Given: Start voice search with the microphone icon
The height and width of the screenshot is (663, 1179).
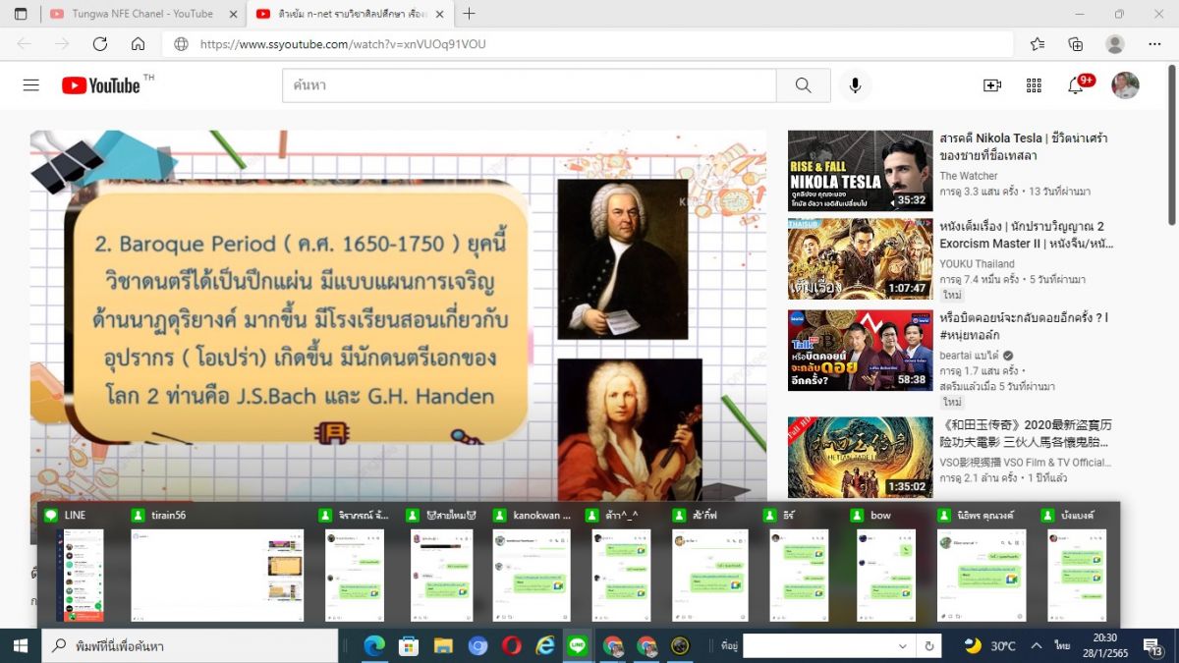Looking at the screenshot, I should pyautogui.click(x=855, y=85).
